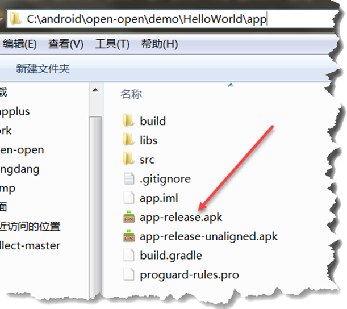Viewport: 347px width, 309px height.
Task: Open the rk item in navigation pane
Action: click(x=6, y=131)
